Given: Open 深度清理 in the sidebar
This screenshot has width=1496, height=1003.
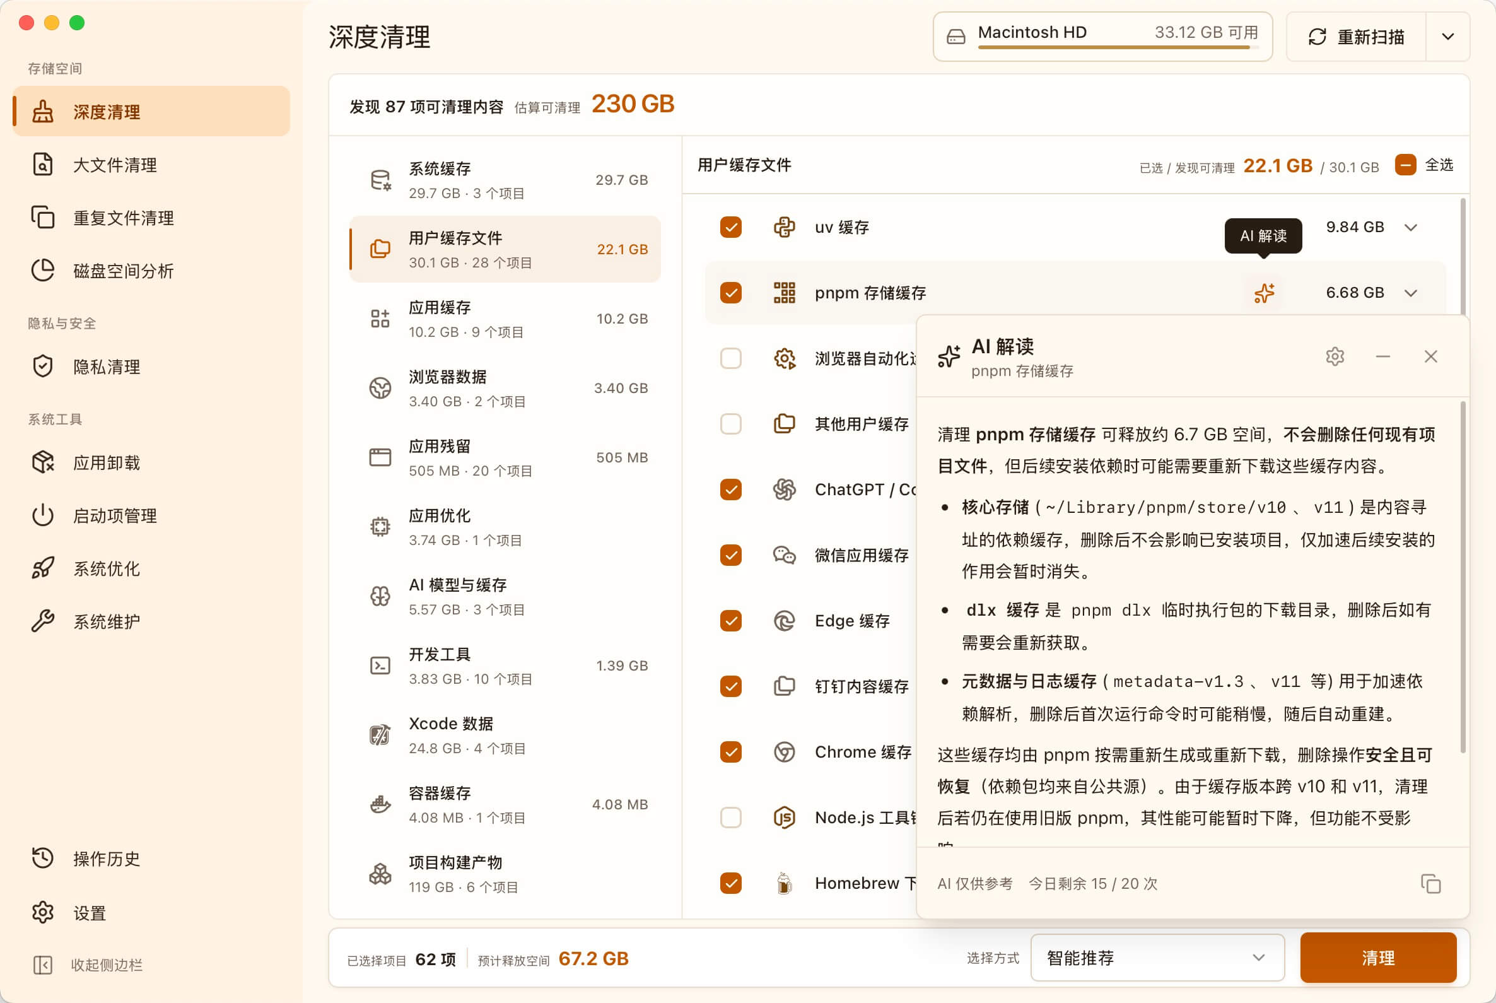Looking at the screenshot, I should 151,111.
